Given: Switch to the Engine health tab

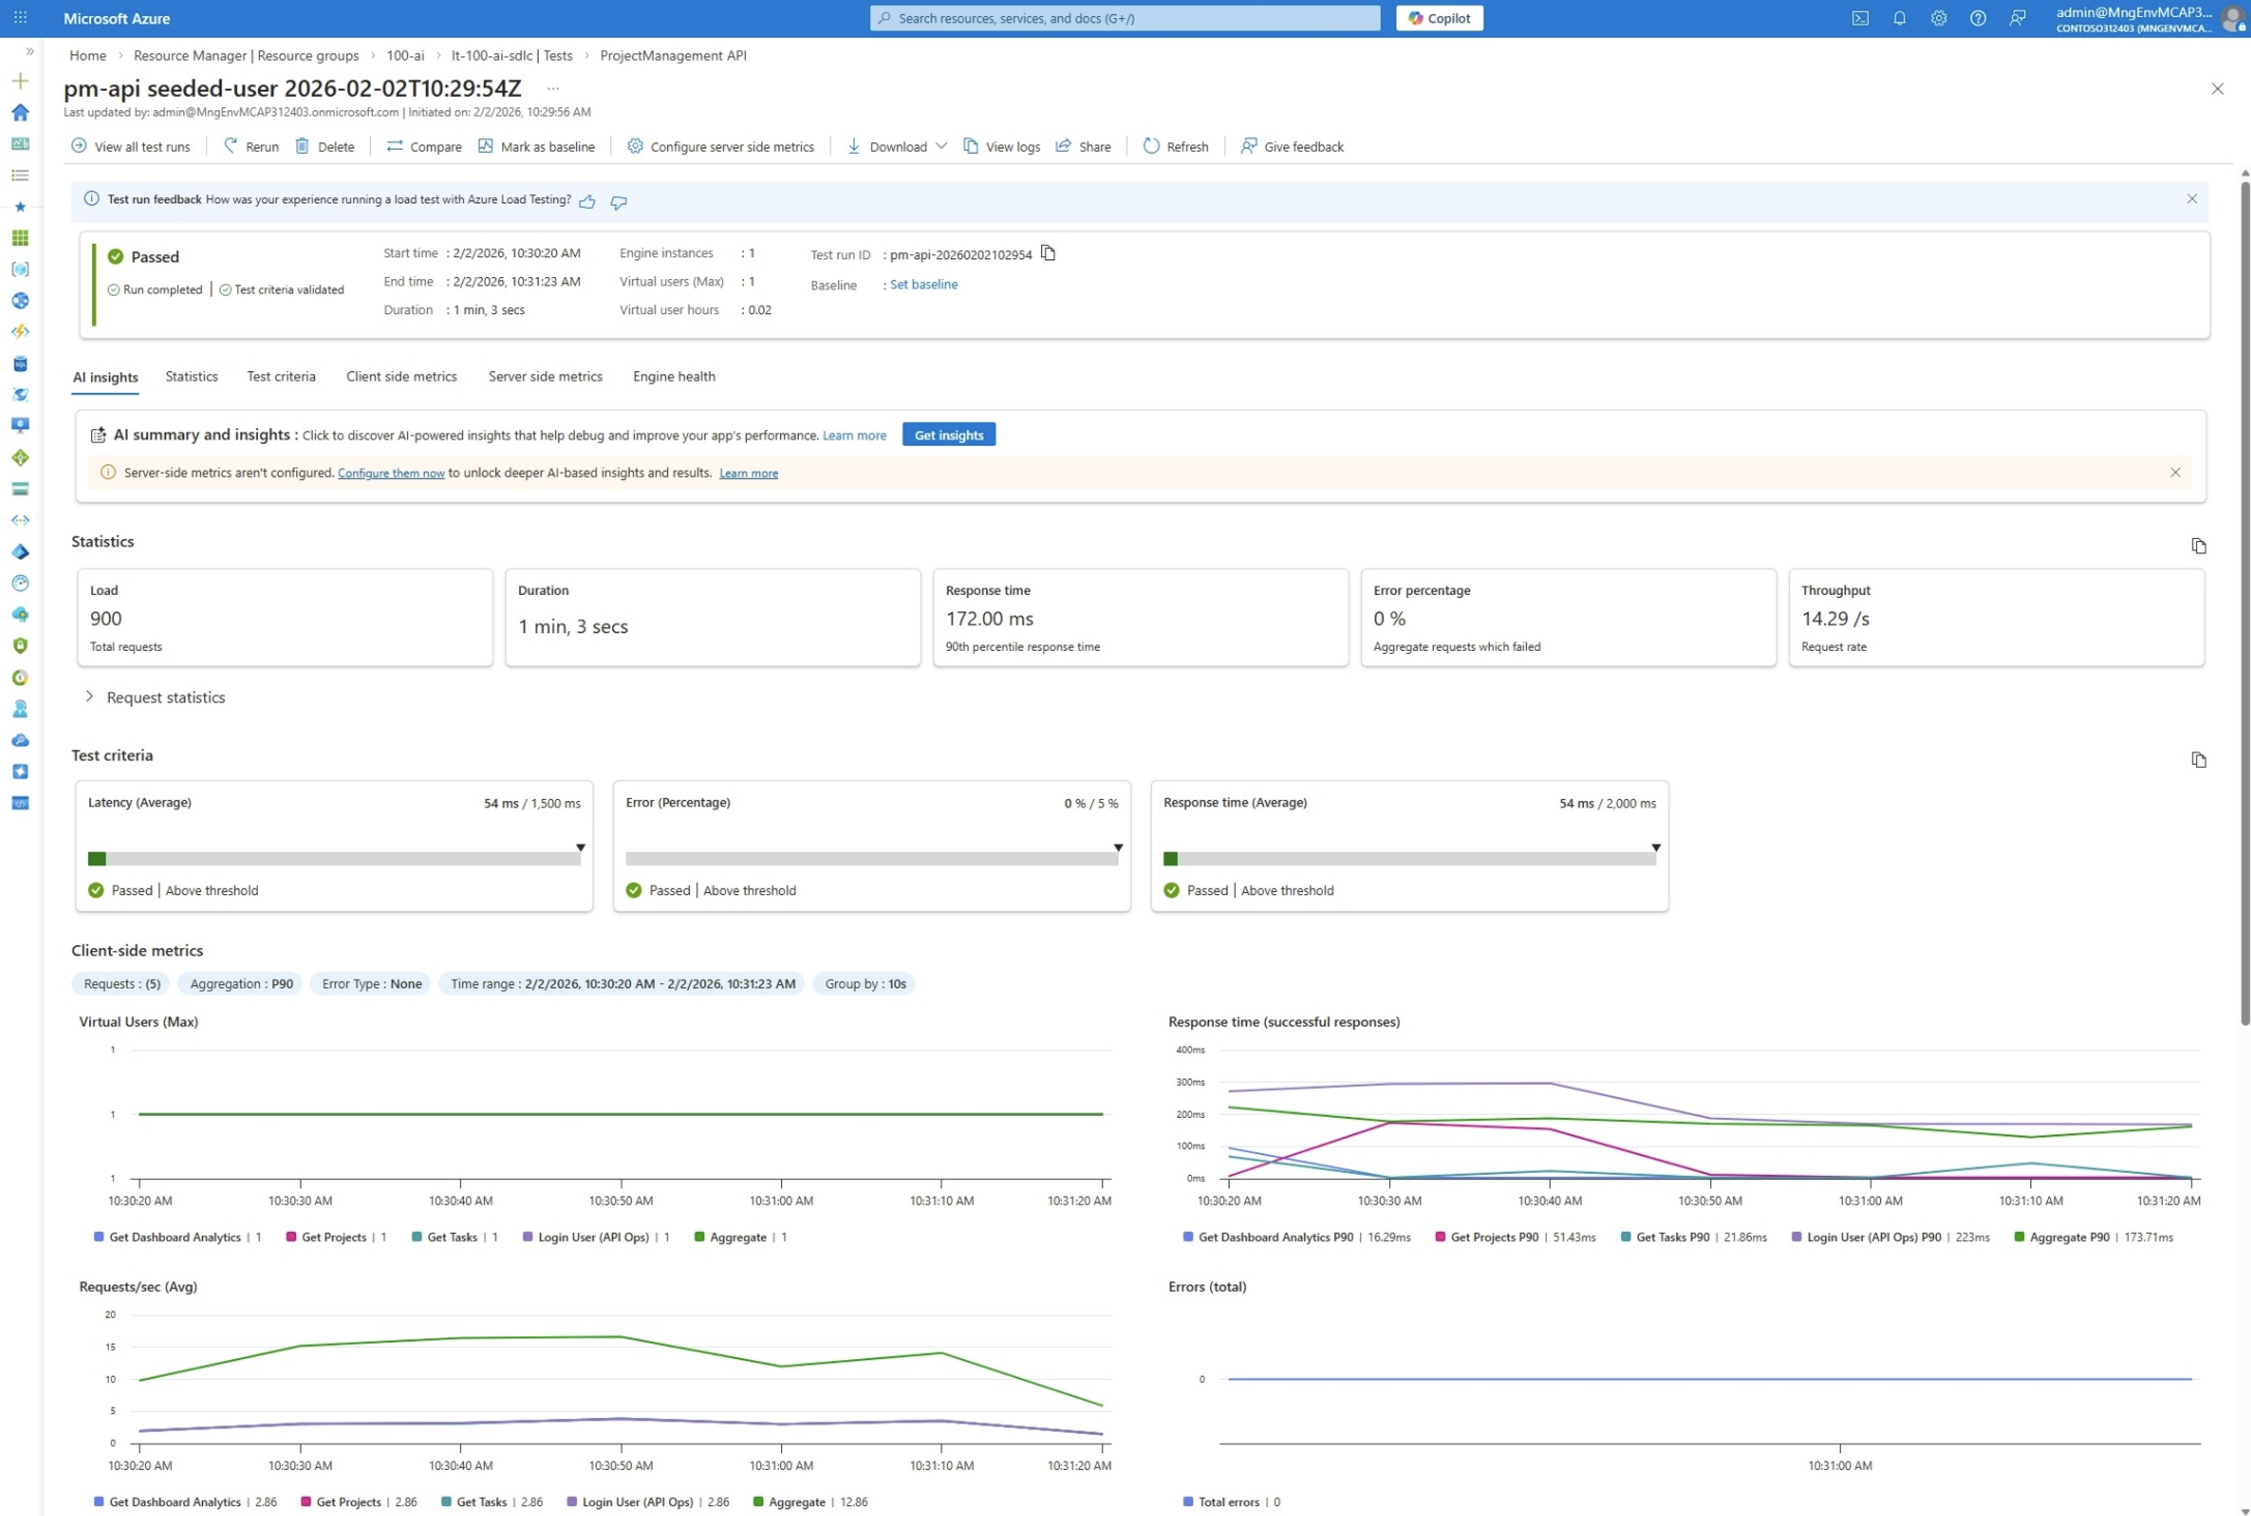Looking at the screenshot, I should [674, 376].
